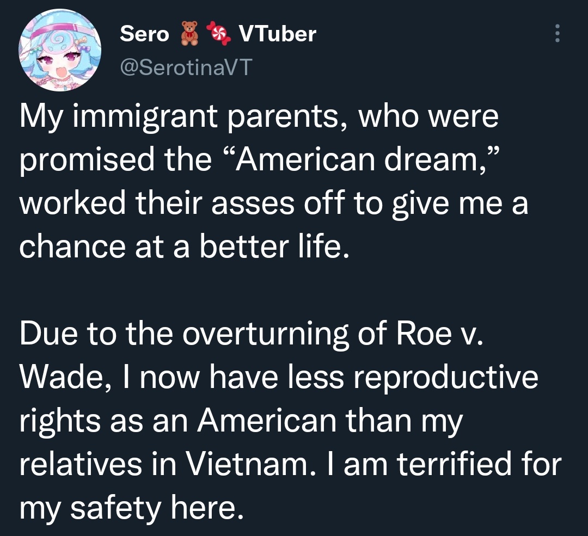This screenshot has height=536, width=588.
Task: Click the final line "my safety here."
Action: (130, 508)
